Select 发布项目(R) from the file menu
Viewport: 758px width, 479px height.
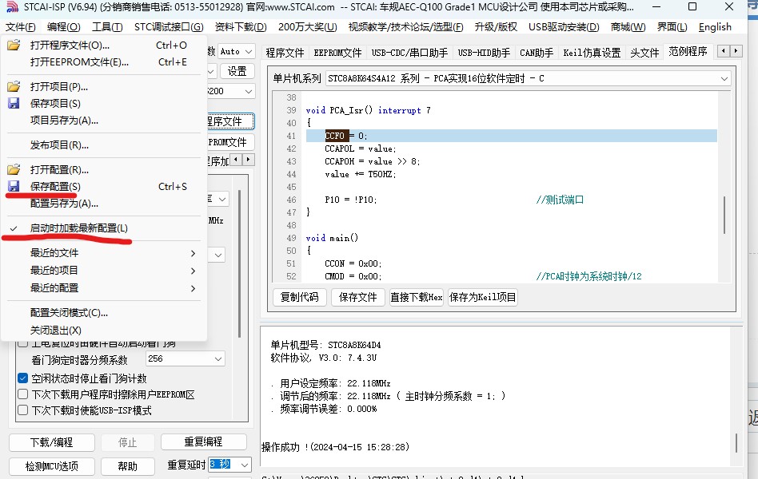click(59, 145)
